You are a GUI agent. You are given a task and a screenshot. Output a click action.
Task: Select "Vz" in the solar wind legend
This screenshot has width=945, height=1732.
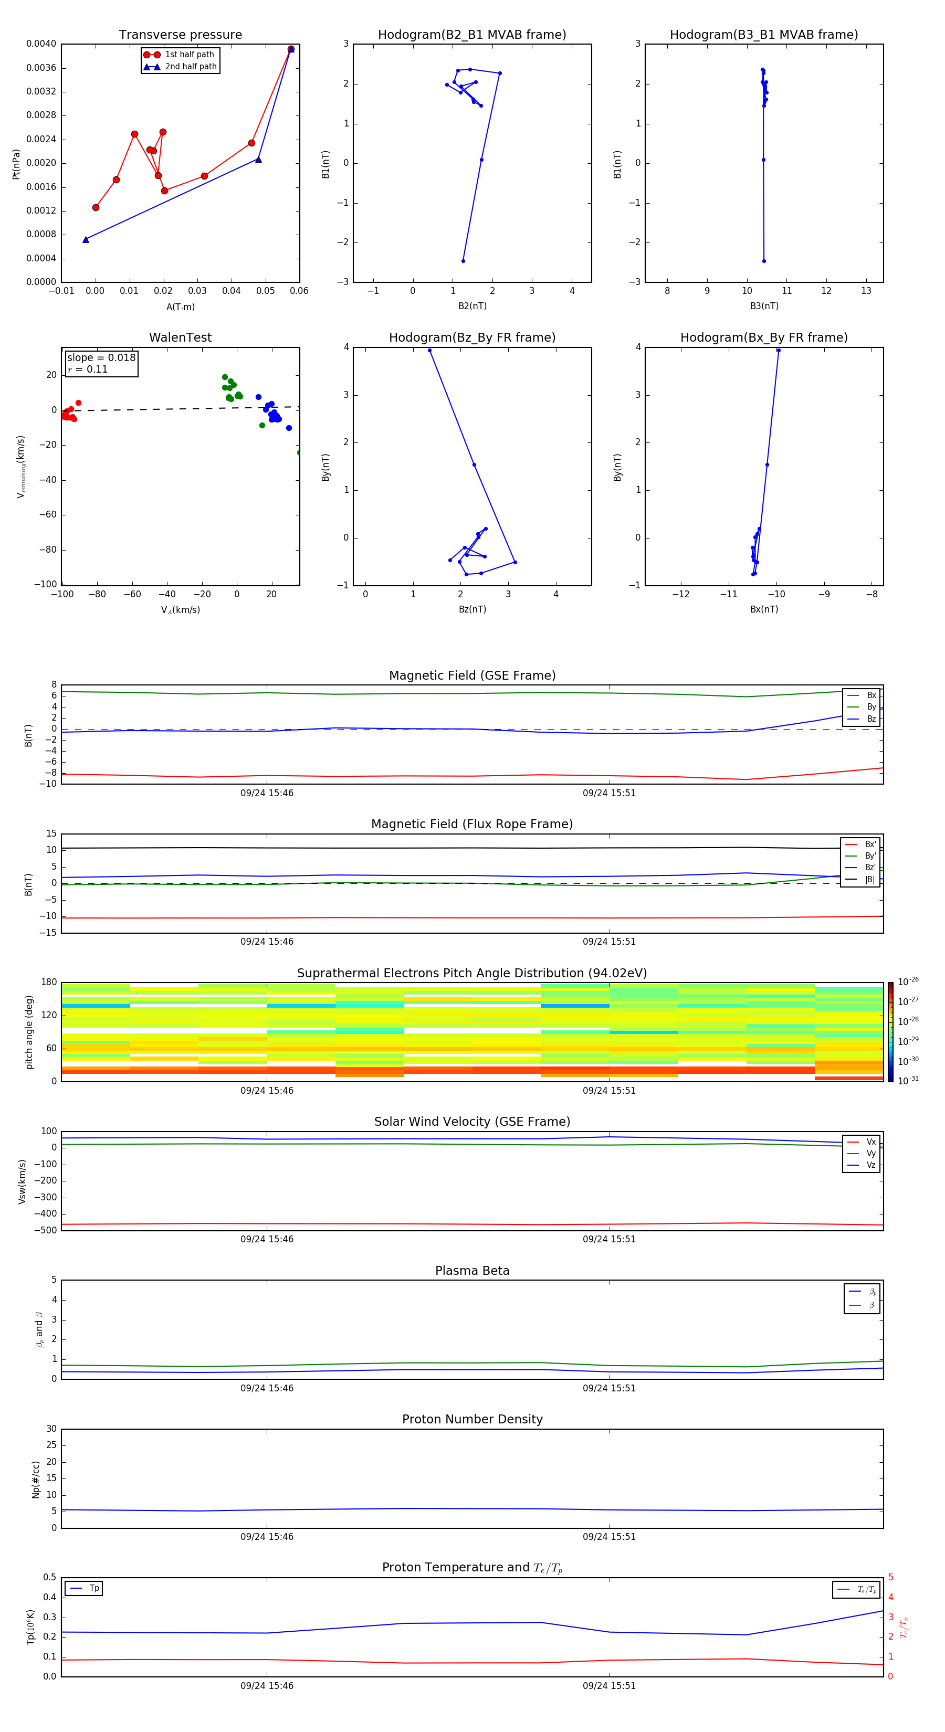(862, 1165)
